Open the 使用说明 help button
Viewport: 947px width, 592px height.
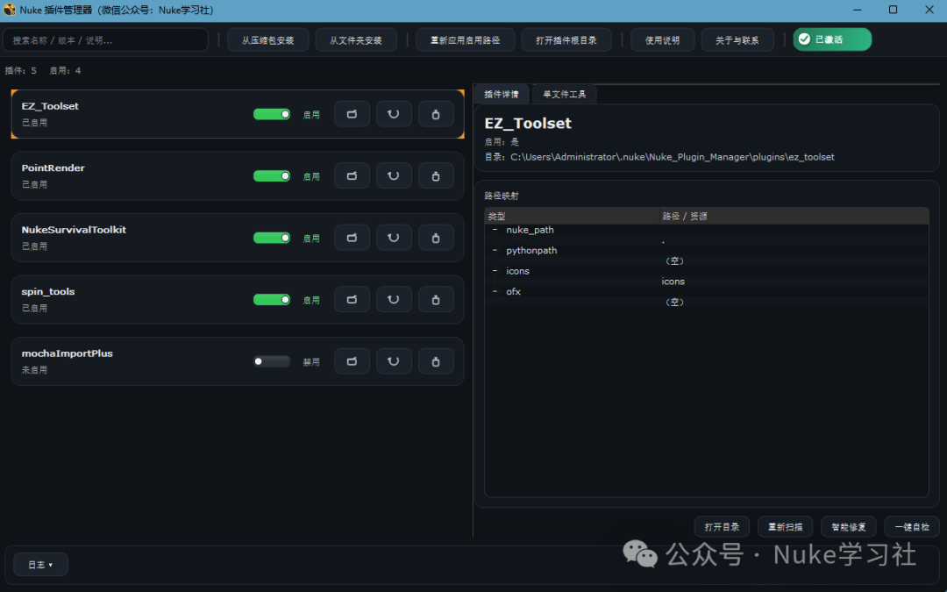(662, 39)
